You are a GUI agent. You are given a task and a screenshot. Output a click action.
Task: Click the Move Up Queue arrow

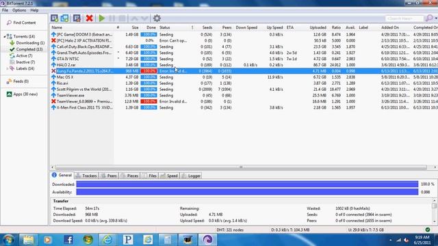[134, 18]
